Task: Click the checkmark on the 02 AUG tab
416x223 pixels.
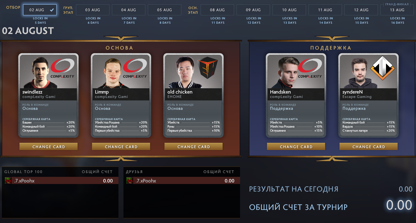Action: click(x=52, y=10)
